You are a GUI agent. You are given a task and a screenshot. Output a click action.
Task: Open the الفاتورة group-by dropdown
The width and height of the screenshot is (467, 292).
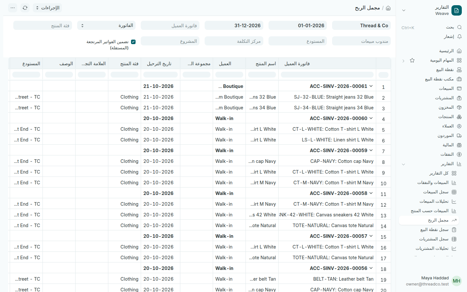coord(106,25)
